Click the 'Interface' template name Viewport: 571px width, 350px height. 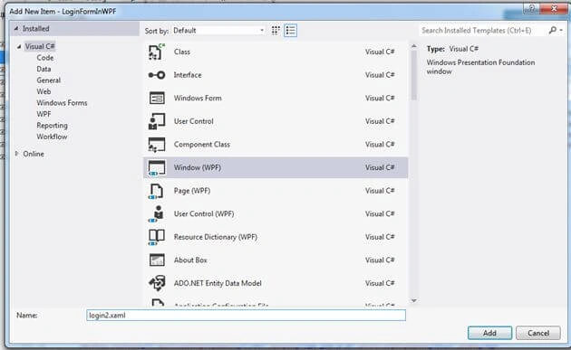(x=188, y=75)
